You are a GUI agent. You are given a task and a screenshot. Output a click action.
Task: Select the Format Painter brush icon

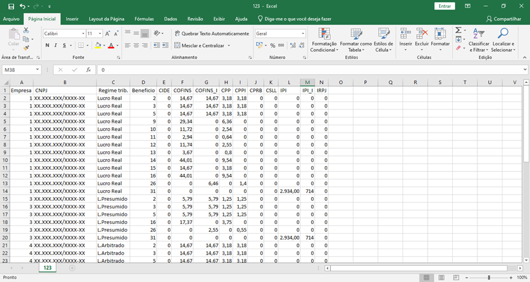(26, 47)
